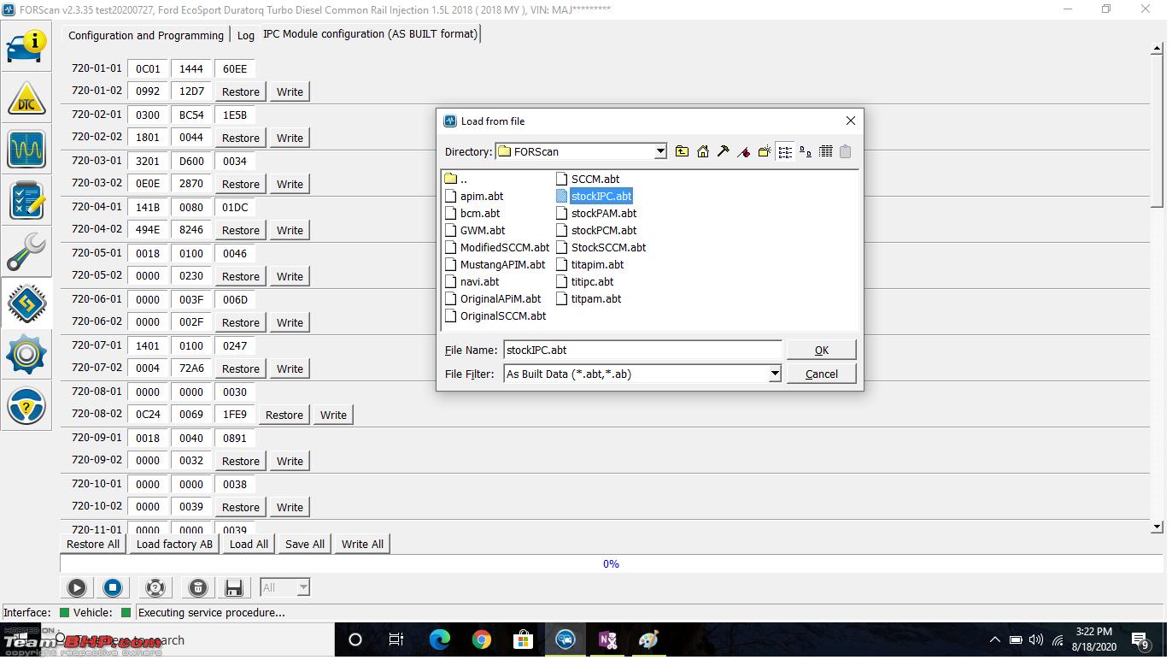Image resolution: width=1172 pixels, height=660 pixels.
Task: Switch to the Log tab
Action: pyautogui.click(x=246, y=35)
